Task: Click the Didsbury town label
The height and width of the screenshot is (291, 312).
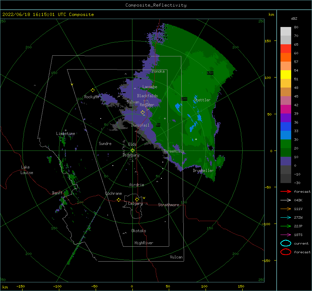Action: (x=131, y=155)
